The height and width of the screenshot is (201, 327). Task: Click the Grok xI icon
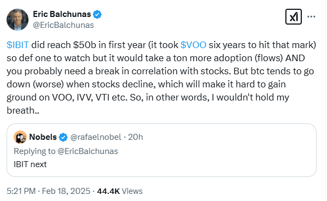pos(294,16)
